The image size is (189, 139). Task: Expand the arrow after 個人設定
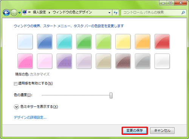pos(50,12)
